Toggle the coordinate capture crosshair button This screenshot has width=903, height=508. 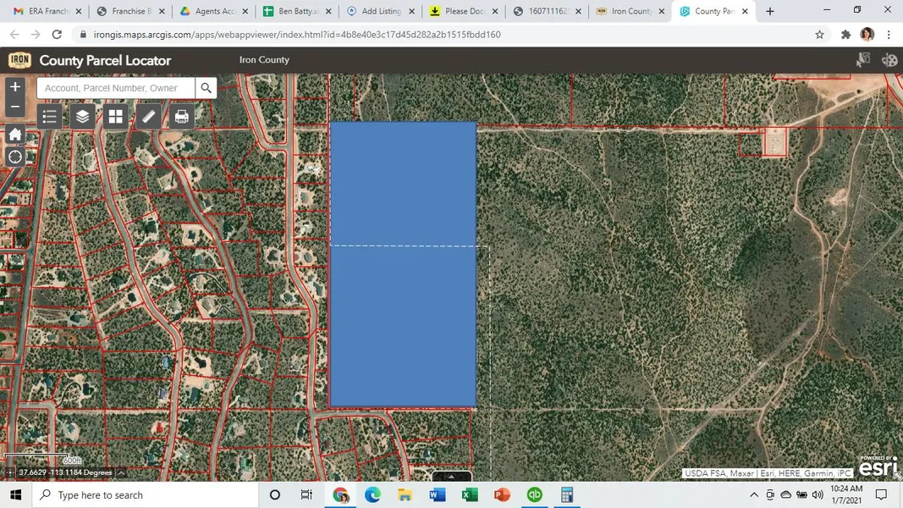(9, 472)
